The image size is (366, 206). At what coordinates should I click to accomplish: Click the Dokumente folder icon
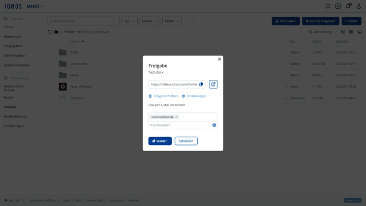(x=63, y=64)
